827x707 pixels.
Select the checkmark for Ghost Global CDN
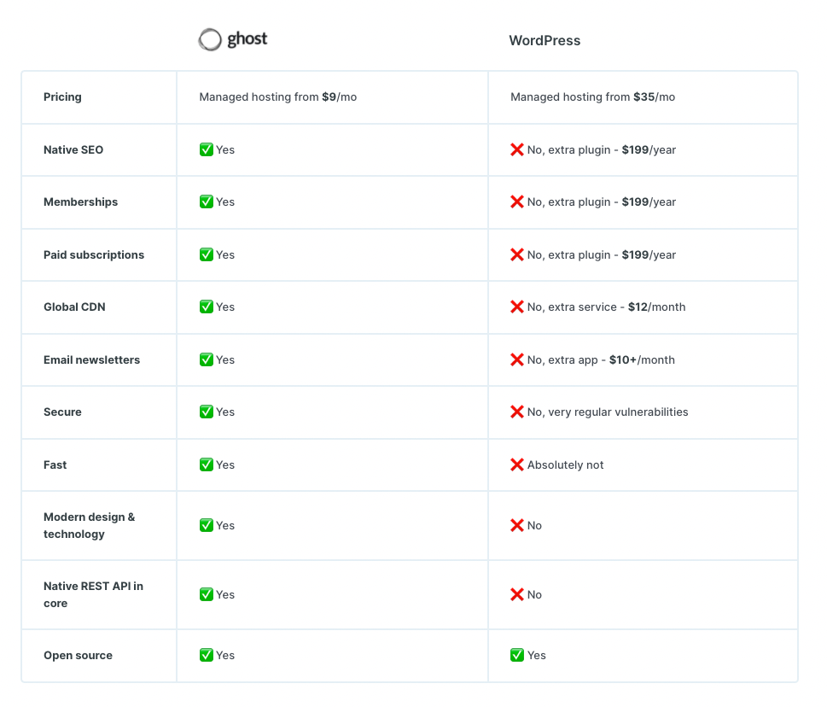[206, 307]
